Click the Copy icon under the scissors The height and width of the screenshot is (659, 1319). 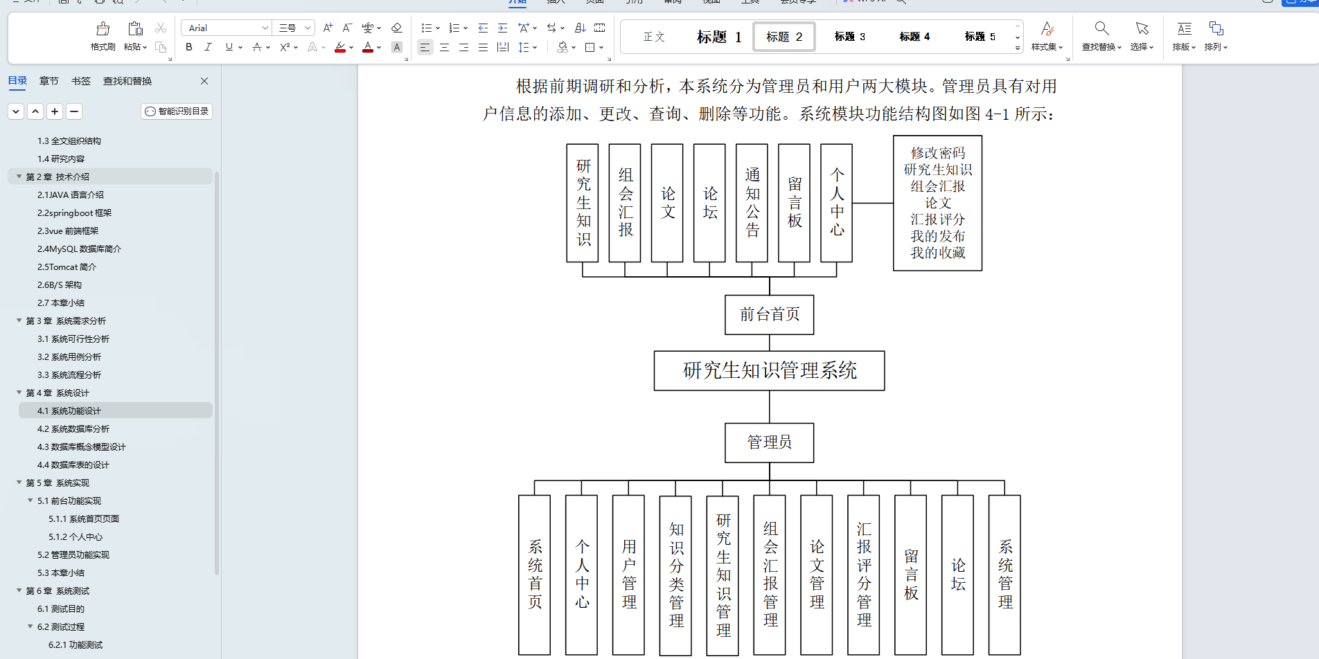[x=161, y=47]
